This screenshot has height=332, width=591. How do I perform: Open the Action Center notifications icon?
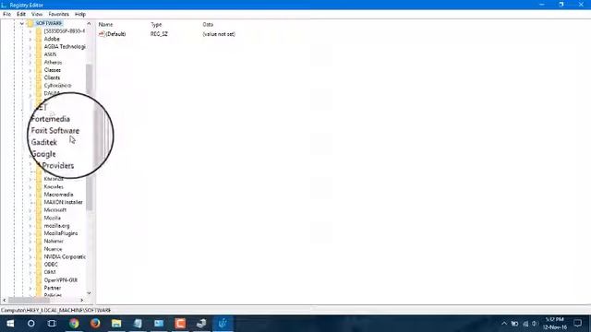tap(577, 324)
